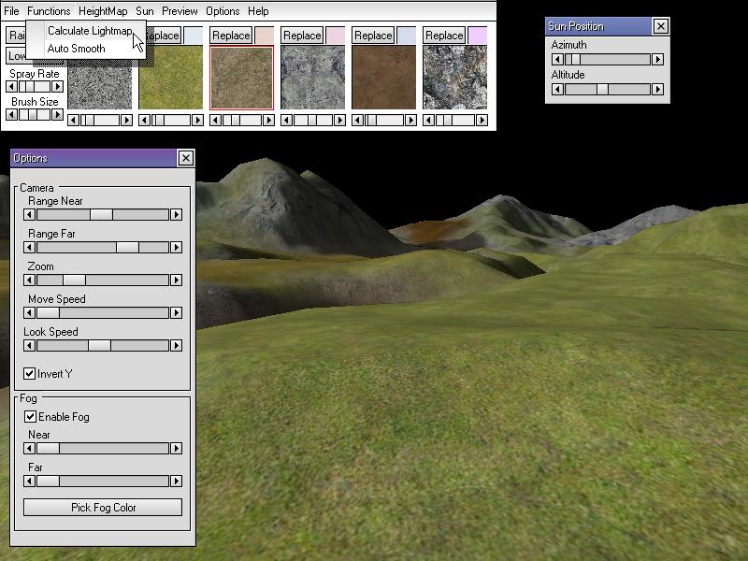Viewport: 748px width, 561px height.
Task: Select the brown dirt texture thumbnail
Action: click(x=383, y=77)
